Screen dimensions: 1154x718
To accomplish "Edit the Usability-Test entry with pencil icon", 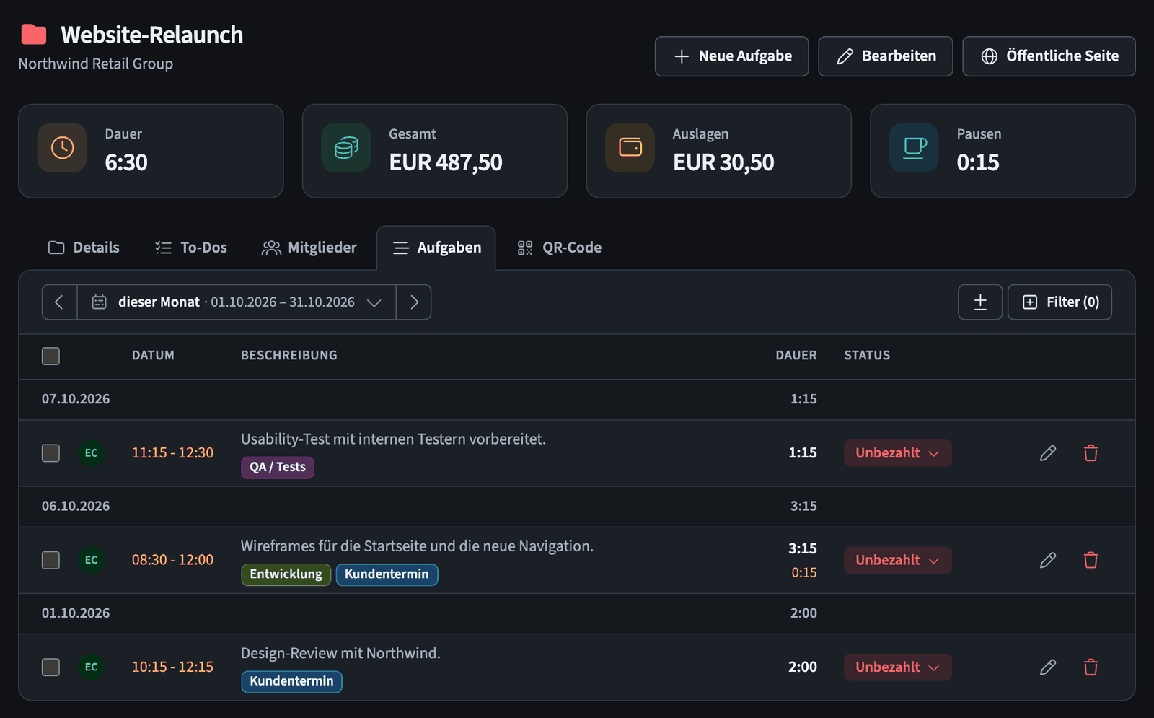I will click(1048, 453).
